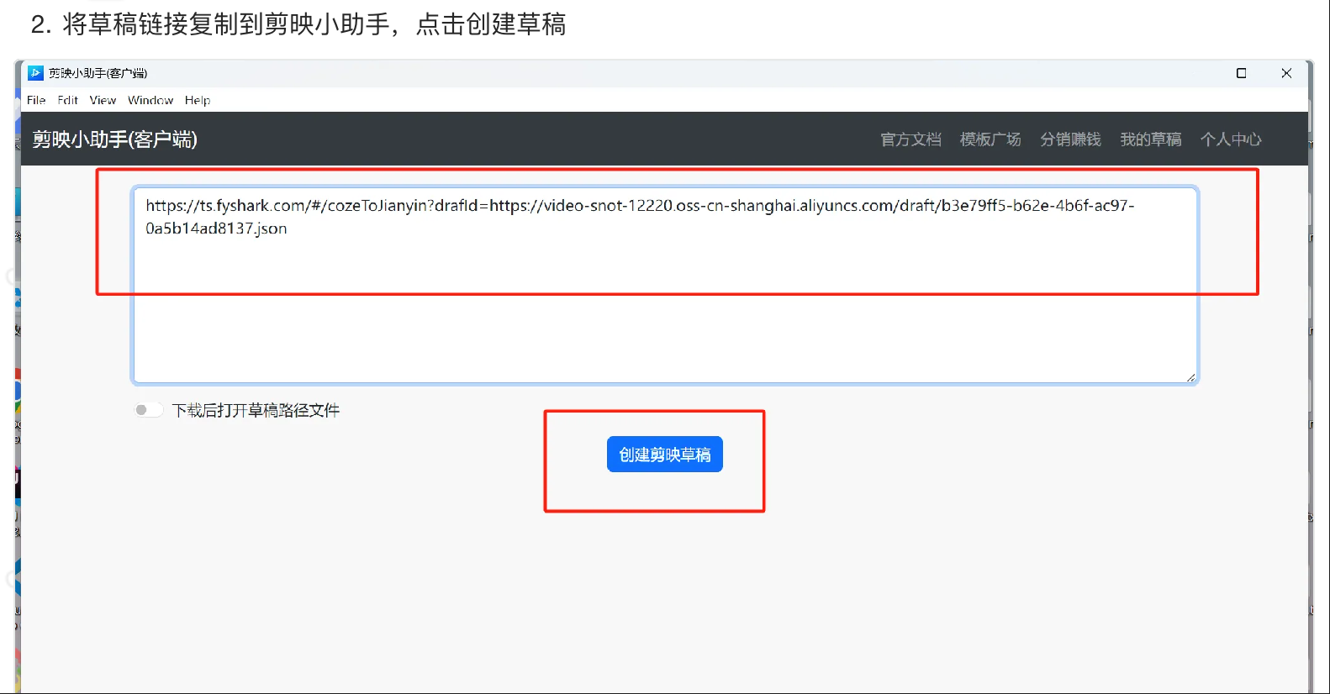Go to 官方文档 in the navigation bar
The height and width of the screenshot is (694, 1330).
(x=910, y=139)
